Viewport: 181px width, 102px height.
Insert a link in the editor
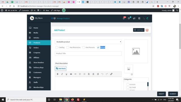(x=111, y=74)
